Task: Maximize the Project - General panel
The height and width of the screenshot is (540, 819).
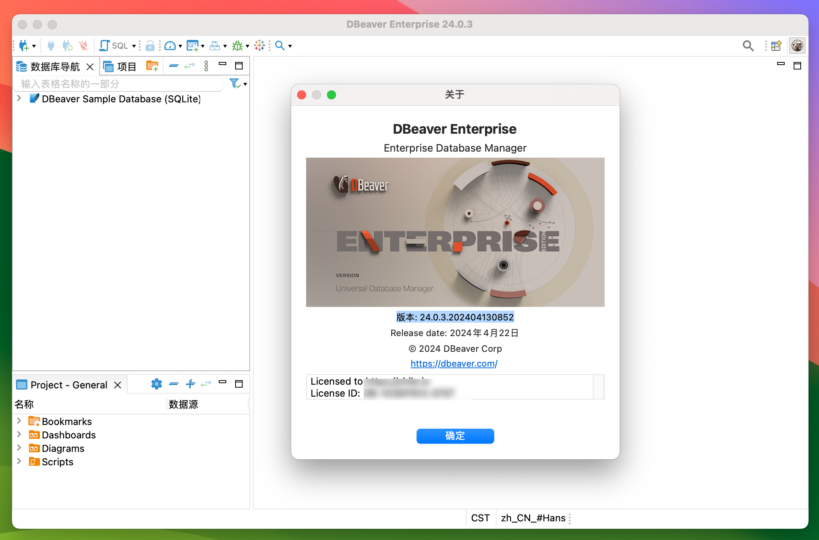Action: [x=239, y=384]
